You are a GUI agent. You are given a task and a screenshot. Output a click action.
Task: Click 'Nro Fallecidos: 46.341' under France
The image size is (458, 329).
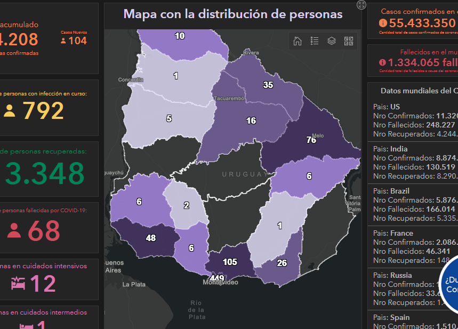(x=412, y=251)
